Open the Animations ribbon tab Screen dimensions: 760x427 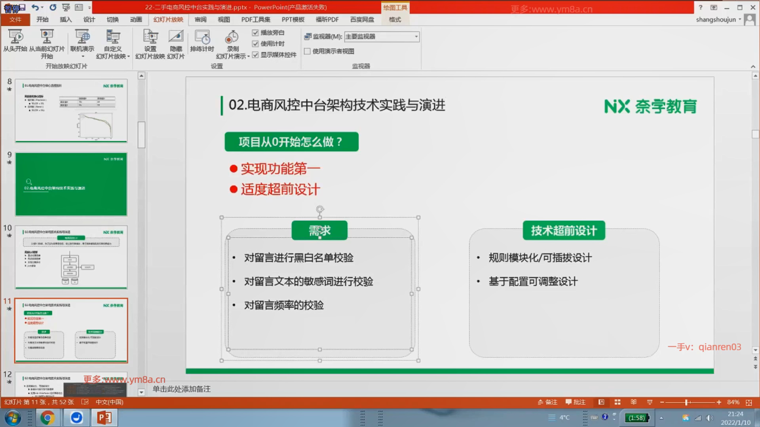click(x=136, y=19)
